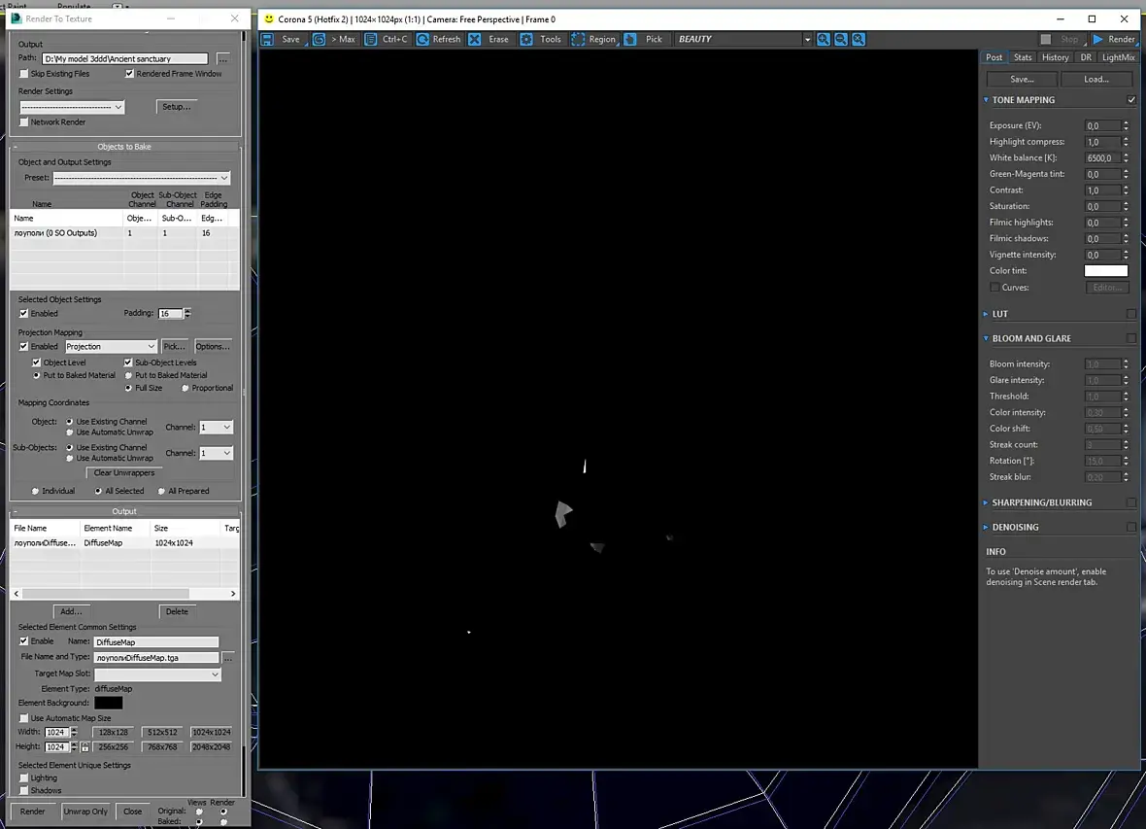Viewport: 1146px width, 829px height.
Task: Open the Projection modifier dropdown
Action: 111,347
